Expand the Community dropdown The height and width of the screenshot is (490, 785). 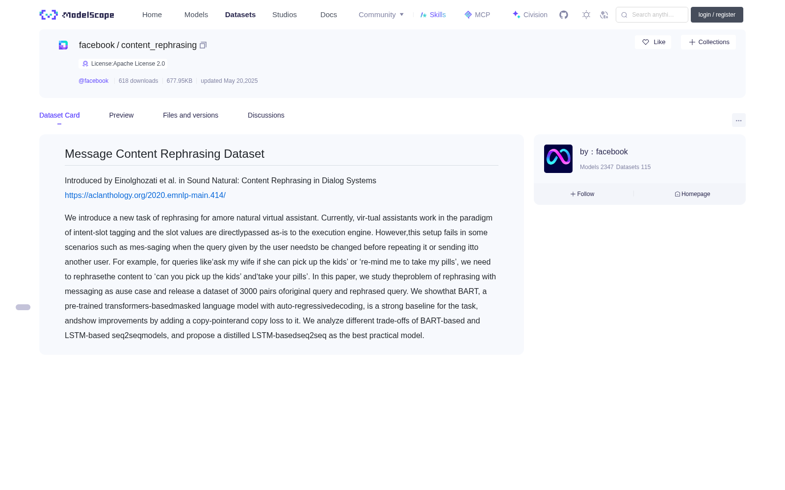(x=381, y=15)
